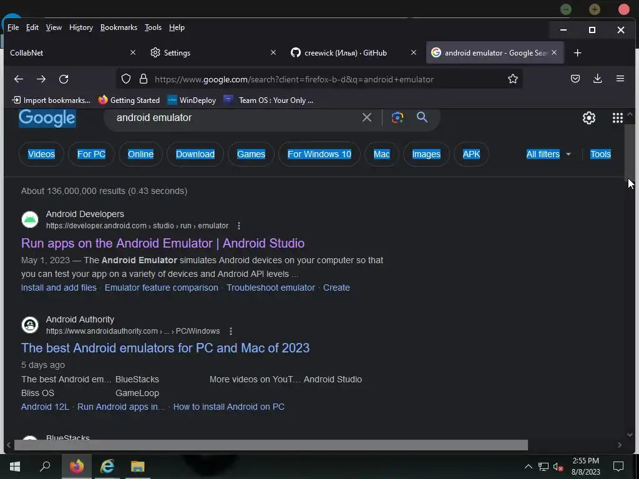Apply the Download filter chip
Viewport: 639px width, 479px height.
[195, 154]
